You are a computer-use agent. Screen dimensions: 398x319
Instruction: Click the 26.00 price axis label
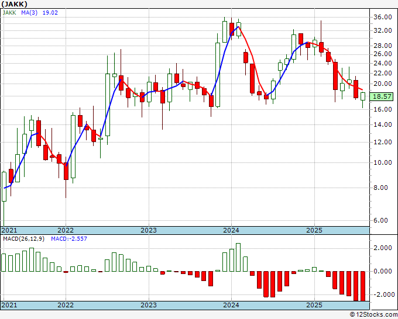(x=383, y=54)
